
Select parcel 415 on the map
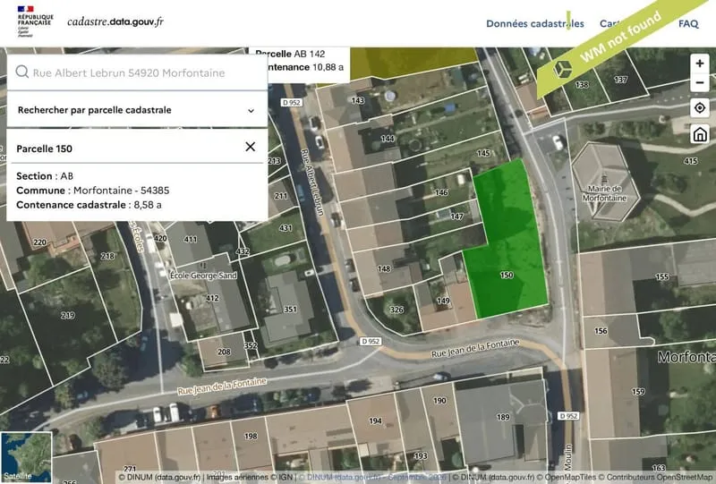[x=690, y=161]
